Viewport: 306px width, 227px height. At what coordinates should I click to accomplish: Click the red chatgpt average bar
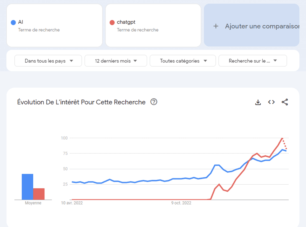point(39,194)
